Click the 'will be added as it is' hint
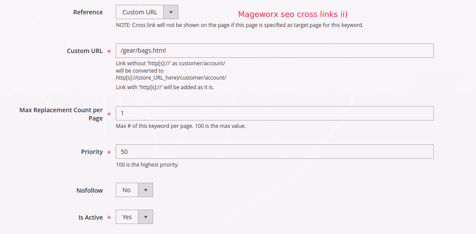The height and width of the screenshot is (234, 476). (165, 87)
